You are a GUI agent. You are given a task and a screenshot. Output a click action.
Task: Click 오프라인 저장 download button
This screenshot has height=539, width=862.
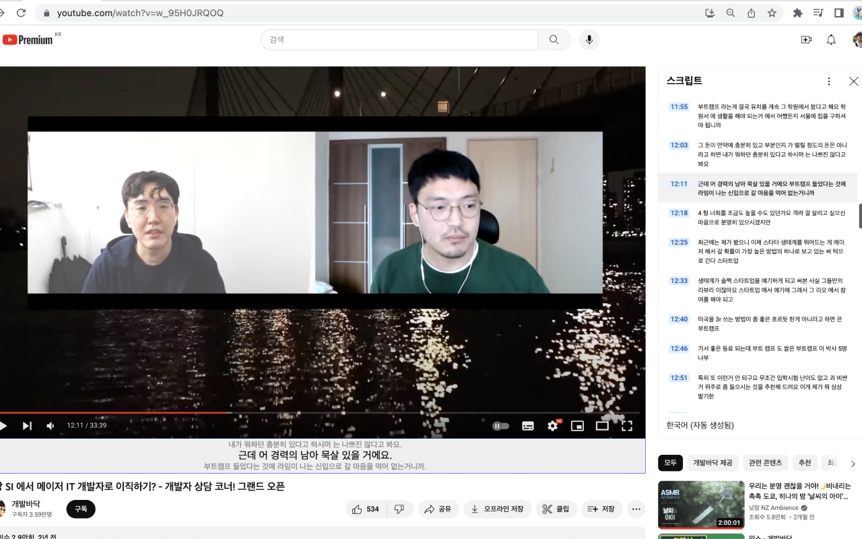(498, 509)
